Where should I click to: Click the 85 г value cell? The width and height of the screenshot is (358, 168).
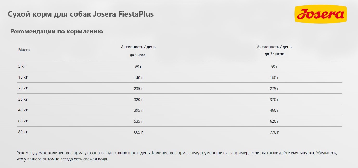(138, 67)
